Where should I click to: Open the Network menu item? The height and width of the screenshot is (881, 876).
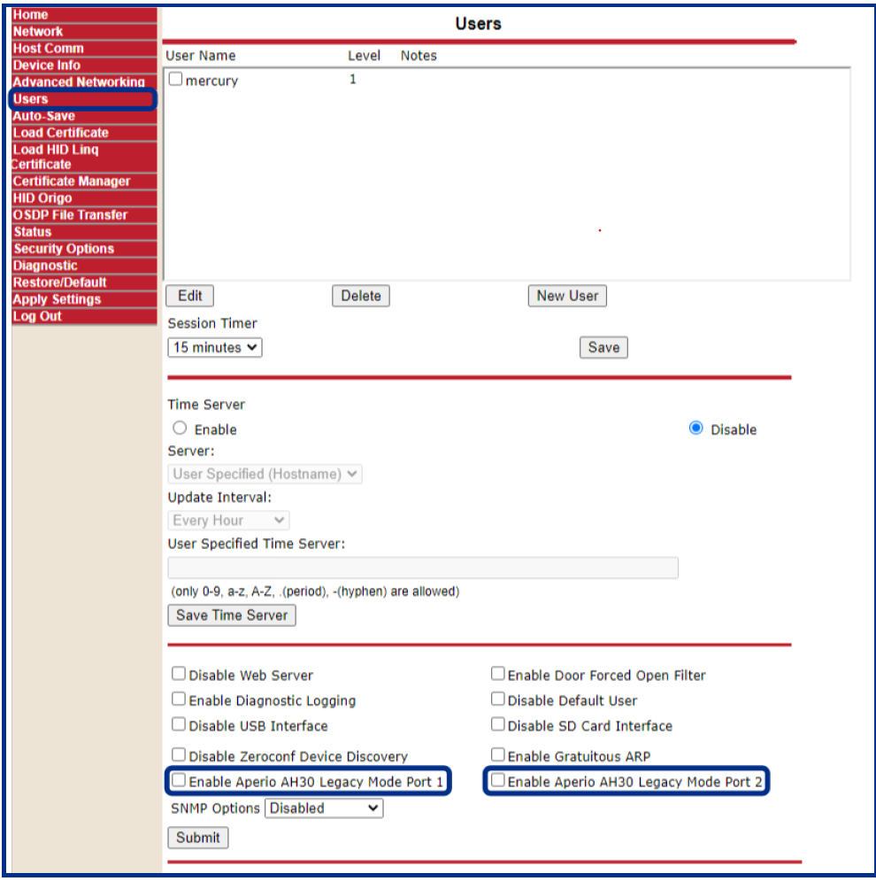(38, 32)
